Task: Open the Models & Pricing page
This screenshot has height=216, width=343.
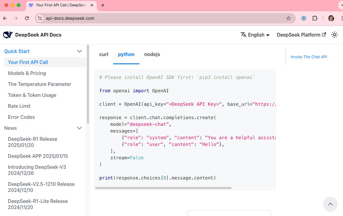Action: pyautogui.click(x=26, y=73)
